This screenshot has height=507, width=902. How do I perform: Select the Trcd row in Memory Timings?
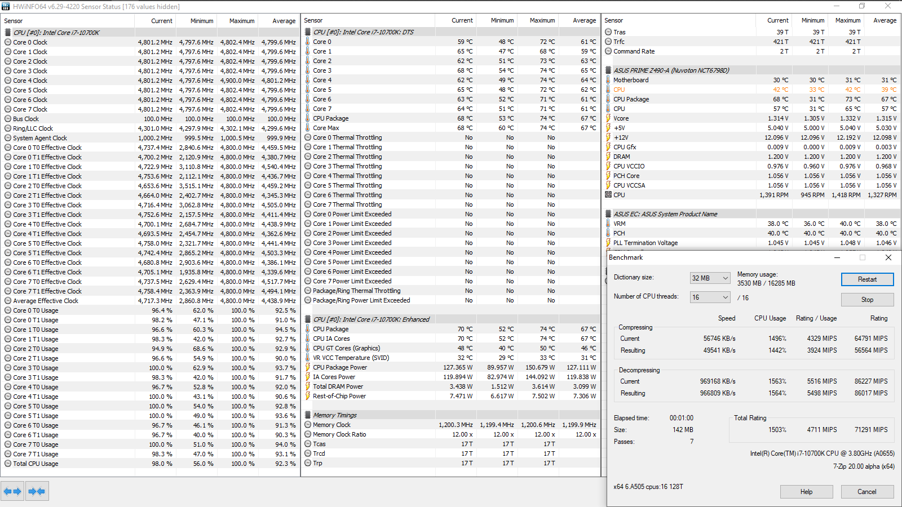(450, 453)
